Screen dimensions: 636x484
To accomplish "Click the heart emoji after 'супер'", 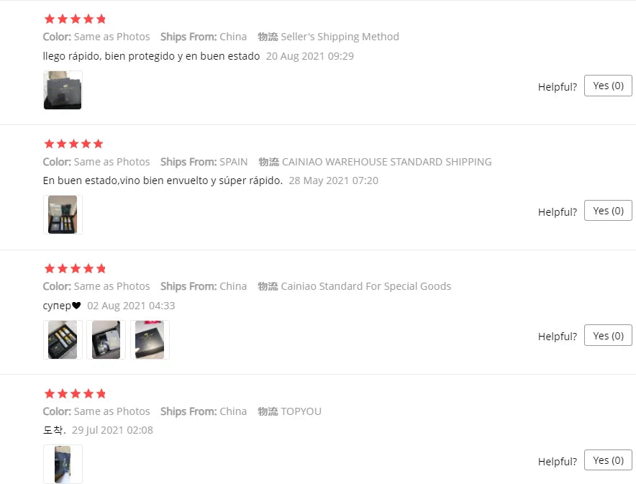I will pyautogui.click(x=76, y=306).
